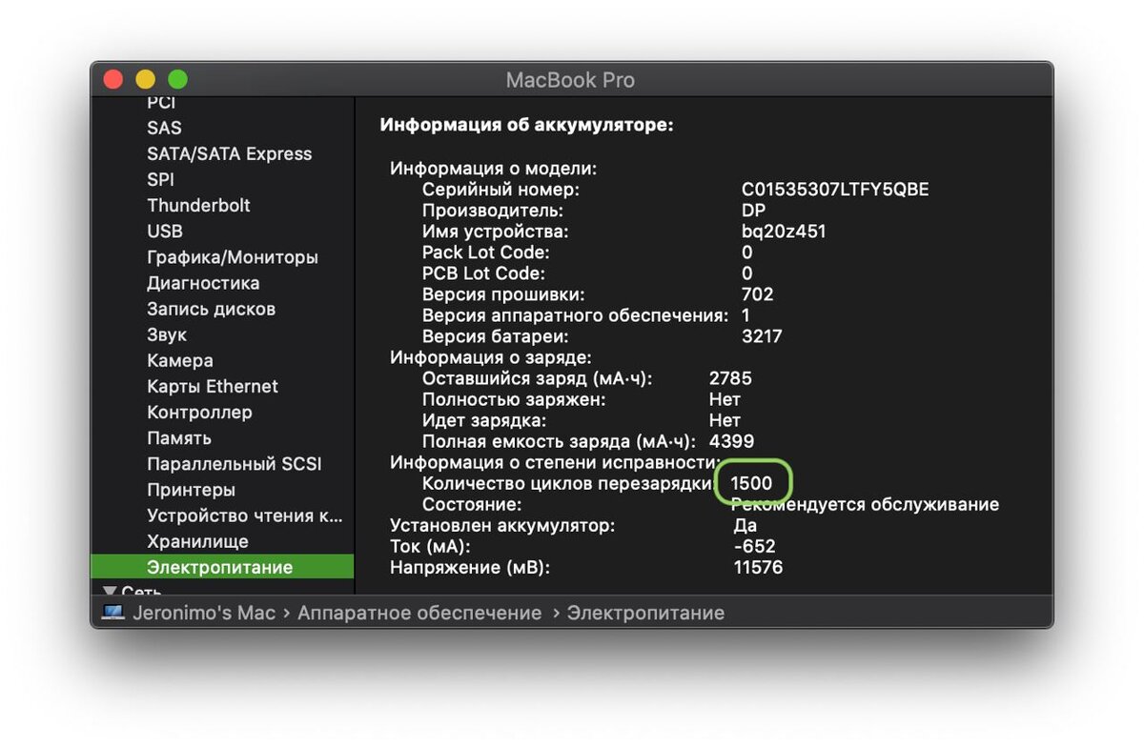Open Параллельный SCSI section
The image size is (1144, 748).
[235, 464]
